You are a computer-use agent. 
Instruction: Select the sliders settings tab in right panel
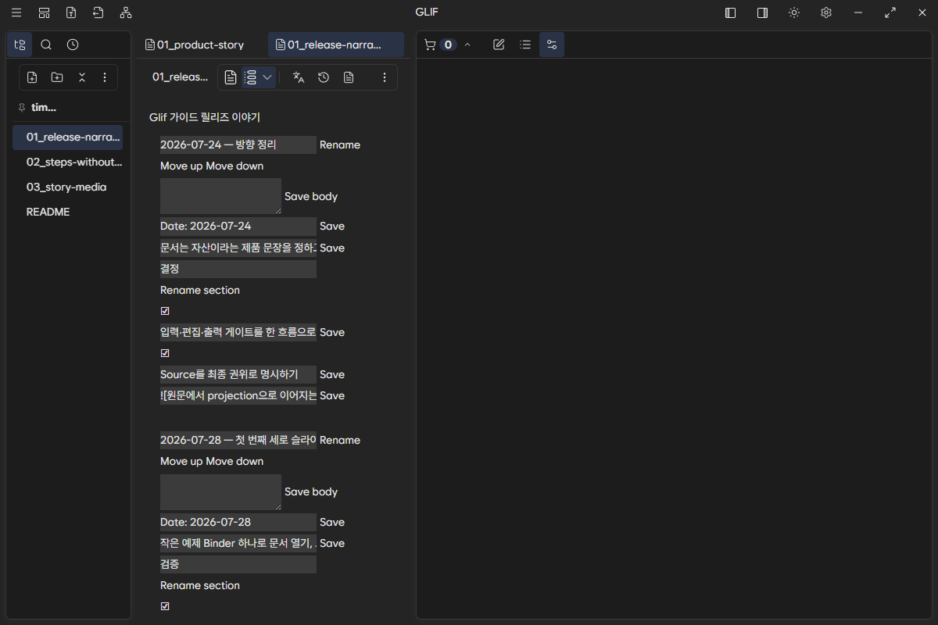[552, 45]
